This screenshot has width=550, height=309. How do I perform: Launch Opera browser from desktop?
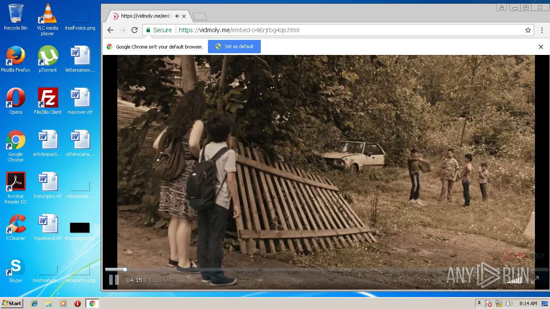(15, 101)
